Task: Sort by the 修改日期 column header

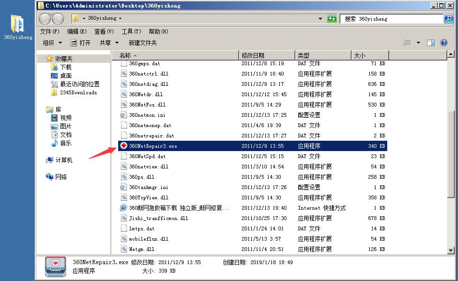Action: point(267,55)
